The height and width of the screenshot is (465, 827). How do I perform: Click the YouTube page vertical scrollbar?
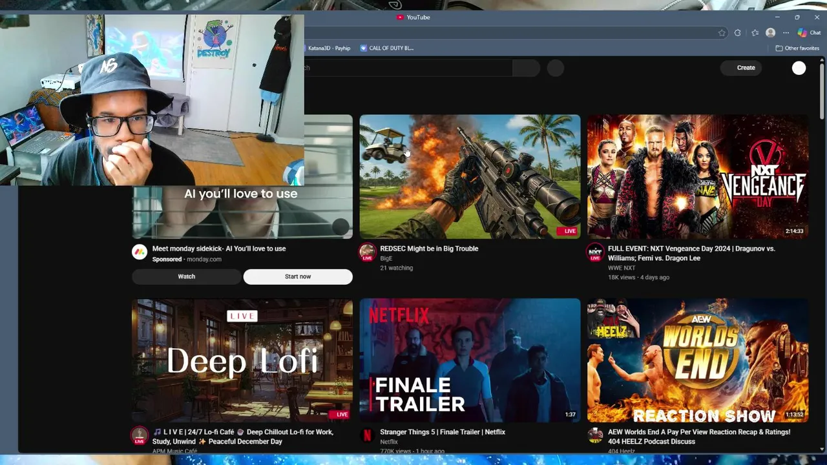point(822,90)
